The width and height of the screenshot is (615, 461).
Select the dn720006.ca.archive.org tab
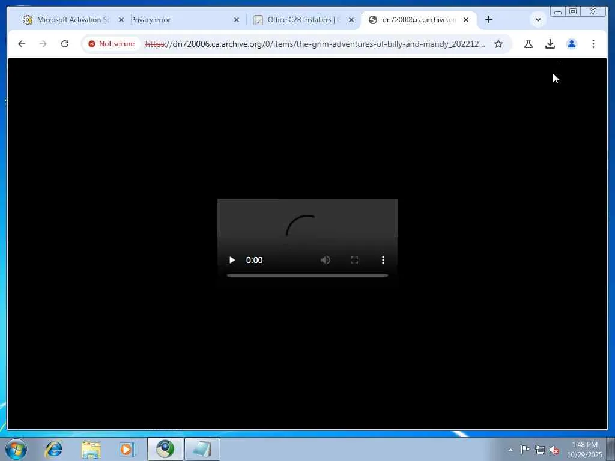(418, 20)
